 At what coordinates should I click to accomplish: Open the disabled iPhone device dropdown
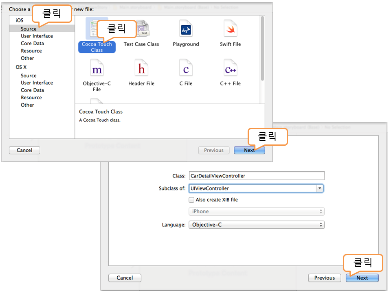[257, 212]
